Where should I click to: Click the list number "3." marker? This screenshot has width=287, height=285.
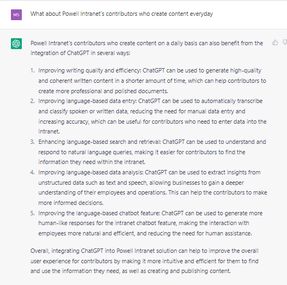click(x=33, y=142)
